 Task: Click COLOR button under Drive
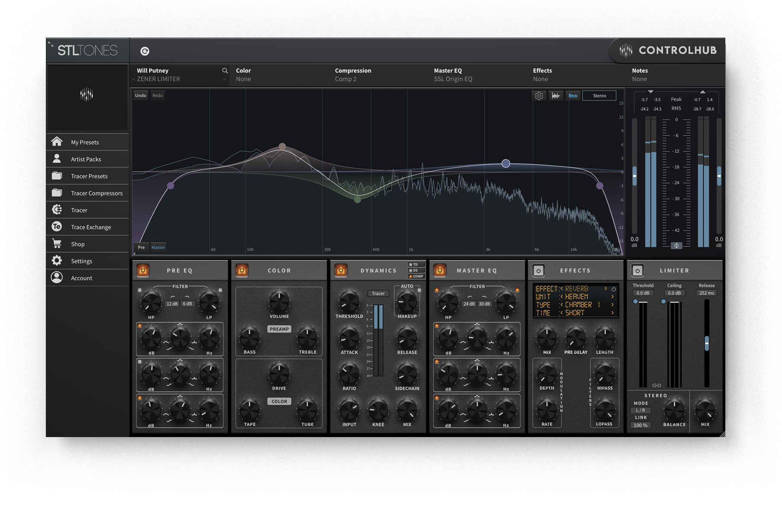tap(279, 401)
